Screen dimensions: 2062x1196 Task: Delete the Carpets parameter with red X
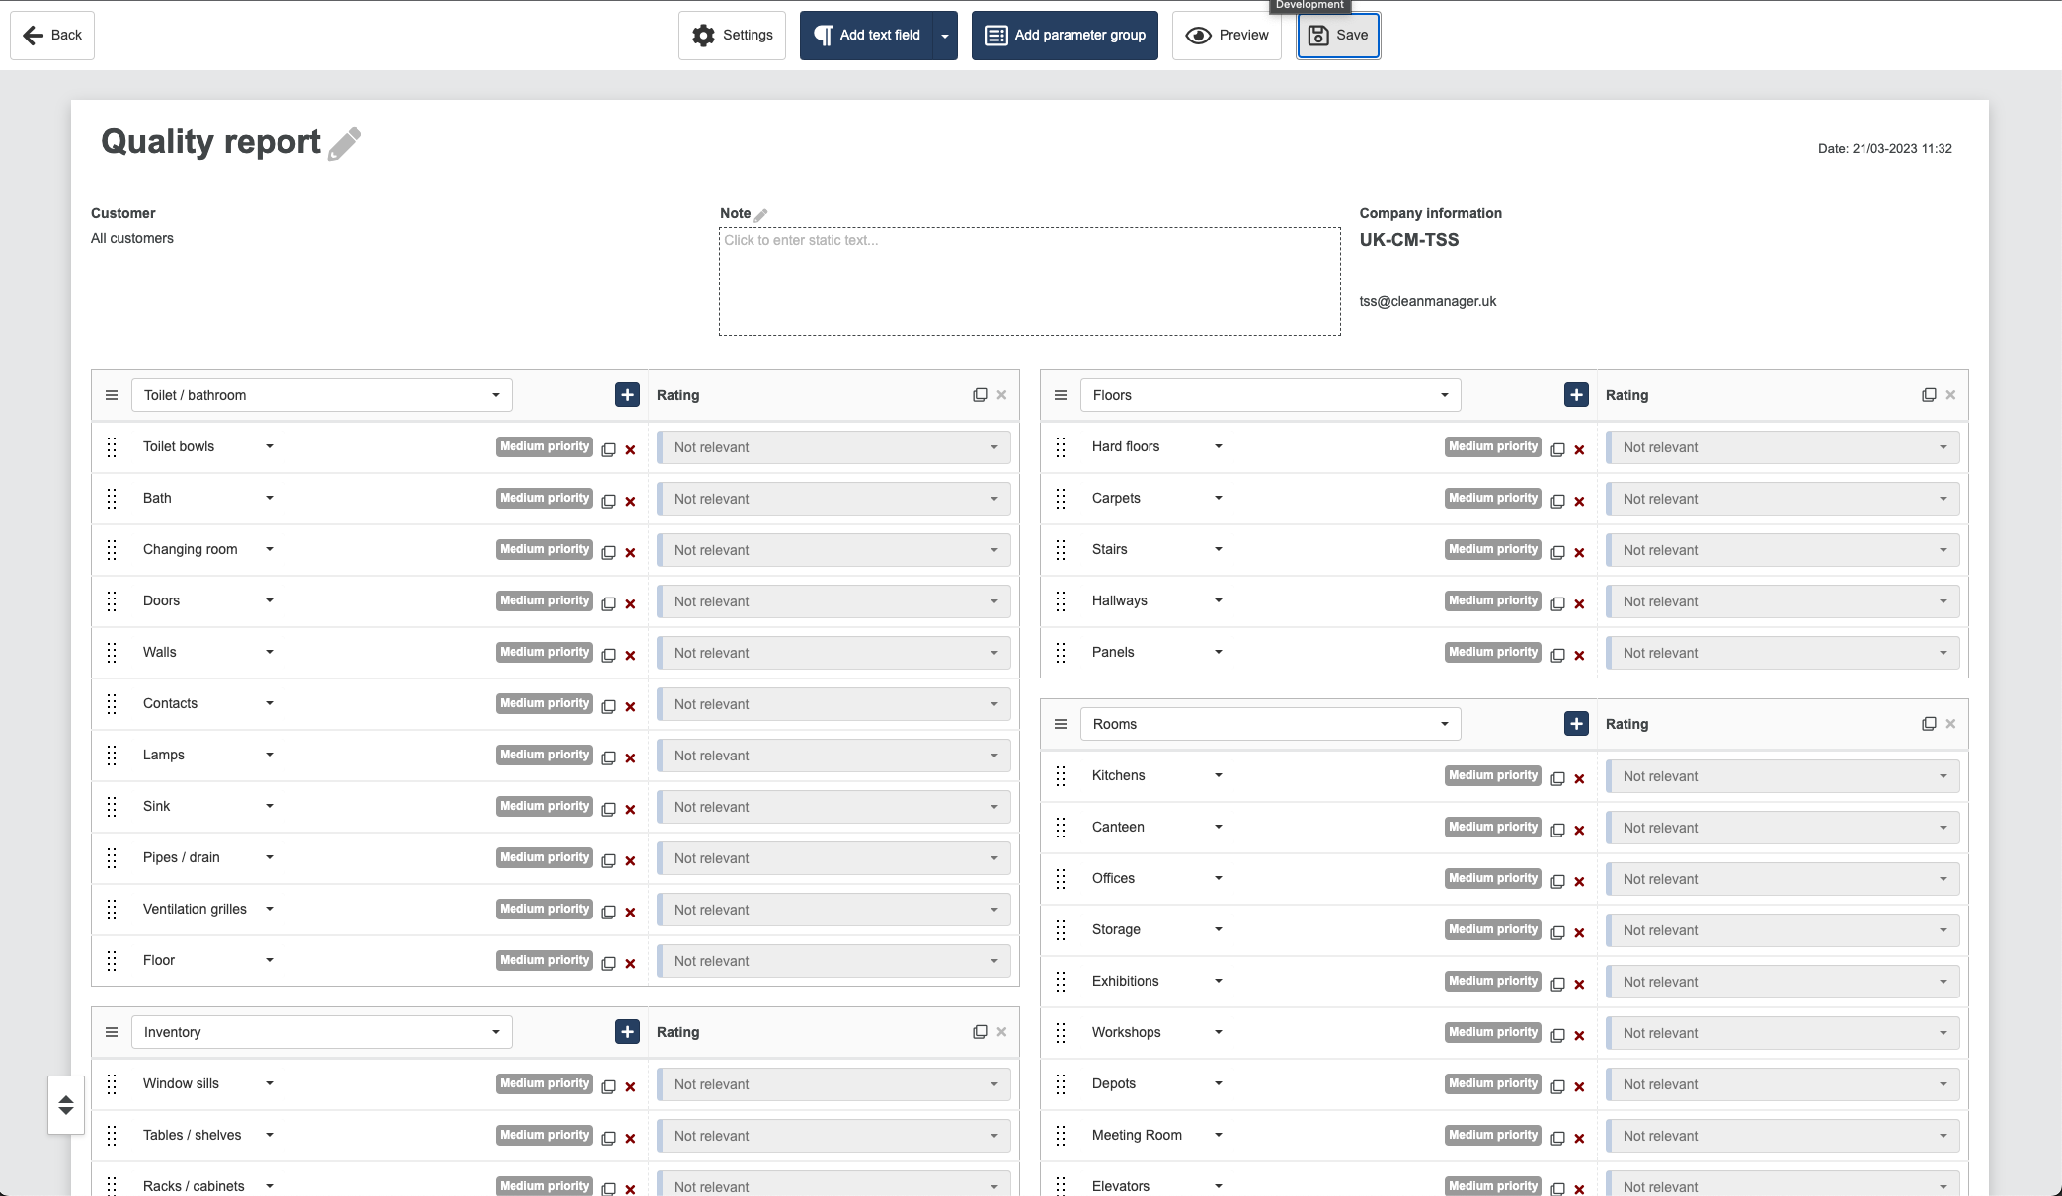[x=1580, y=501]
